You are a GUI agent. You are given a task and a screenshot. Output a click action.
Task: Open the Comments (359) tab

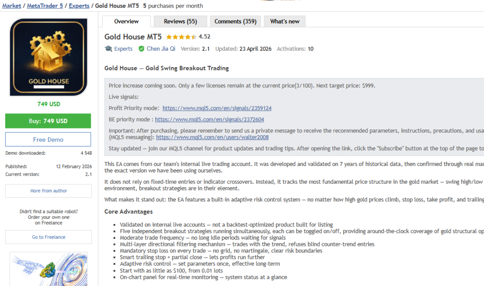click(x=235, y=21)
